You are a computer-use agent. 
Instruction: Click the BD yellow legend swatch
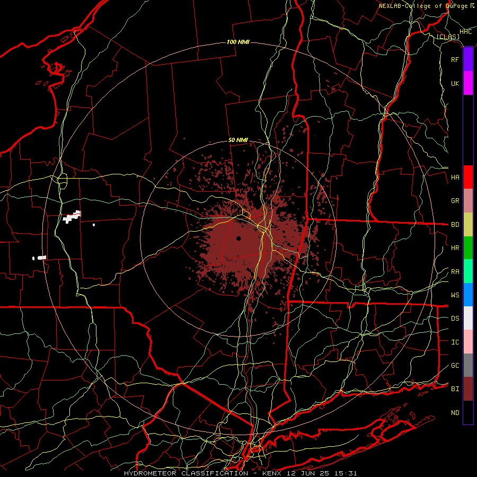(x=468, y=225)
